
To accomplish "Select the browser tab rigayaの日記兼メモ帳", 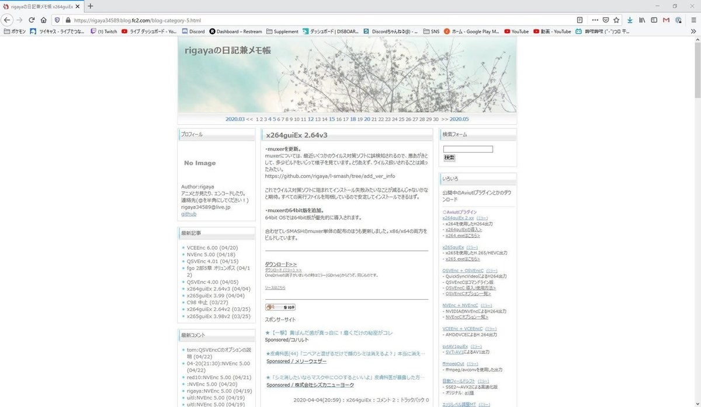I will tap(42, 6).
